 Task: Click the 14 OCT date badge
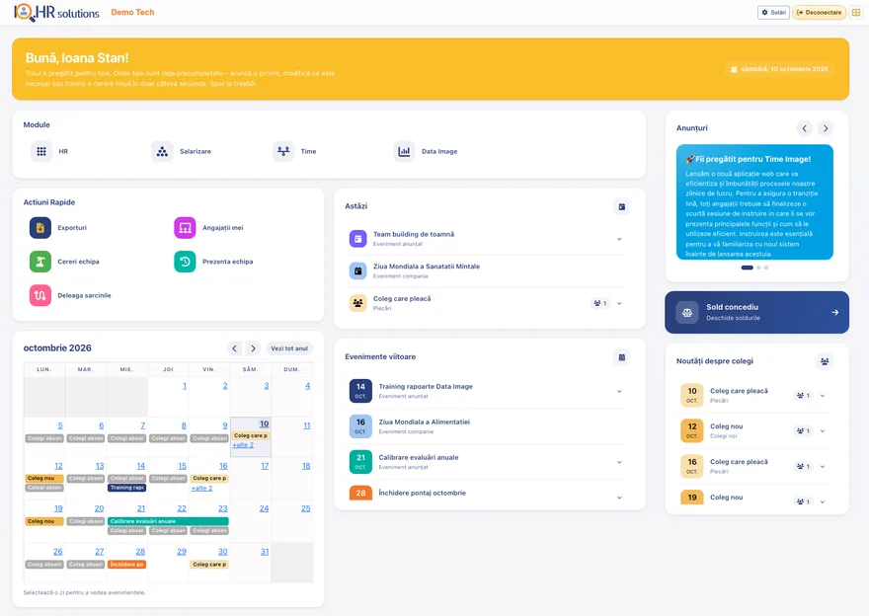[360, 391]
